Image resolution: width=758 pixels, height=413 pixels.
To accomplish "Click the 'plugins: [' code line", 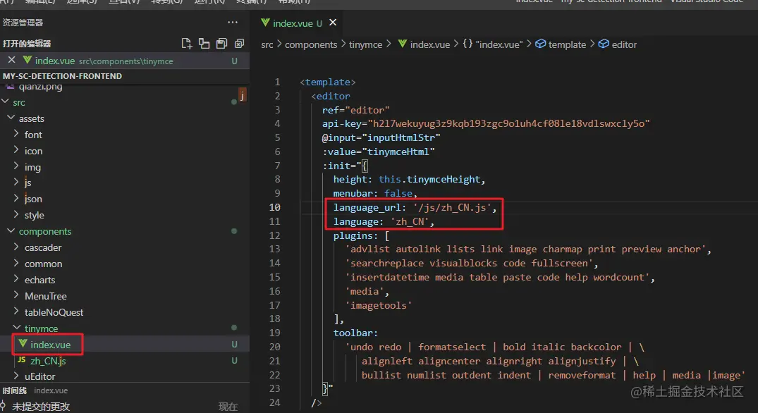I will (x=361, y=235).
